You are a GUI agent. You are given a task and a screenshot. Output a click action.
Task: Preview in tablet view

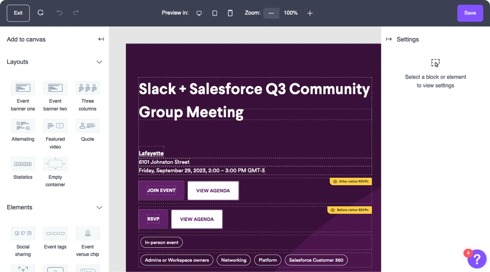(x=215, y=13)
